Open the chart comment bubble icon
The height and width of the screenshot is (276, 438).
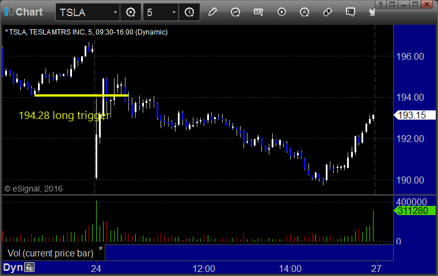(x=351, y=12)
